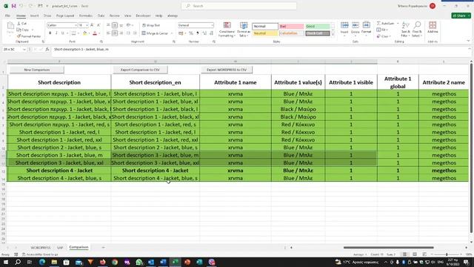
Task: Click the Fill button in Editing
Action: point(382,30)
